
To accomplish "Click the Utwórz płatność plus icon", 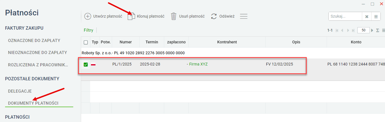I will pos(88,16).
